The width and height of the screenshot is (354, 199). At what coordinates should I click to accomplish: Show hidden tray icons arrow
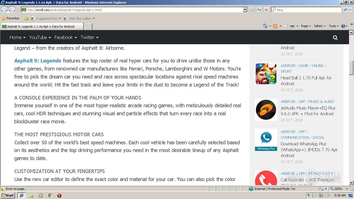point(308,195)
